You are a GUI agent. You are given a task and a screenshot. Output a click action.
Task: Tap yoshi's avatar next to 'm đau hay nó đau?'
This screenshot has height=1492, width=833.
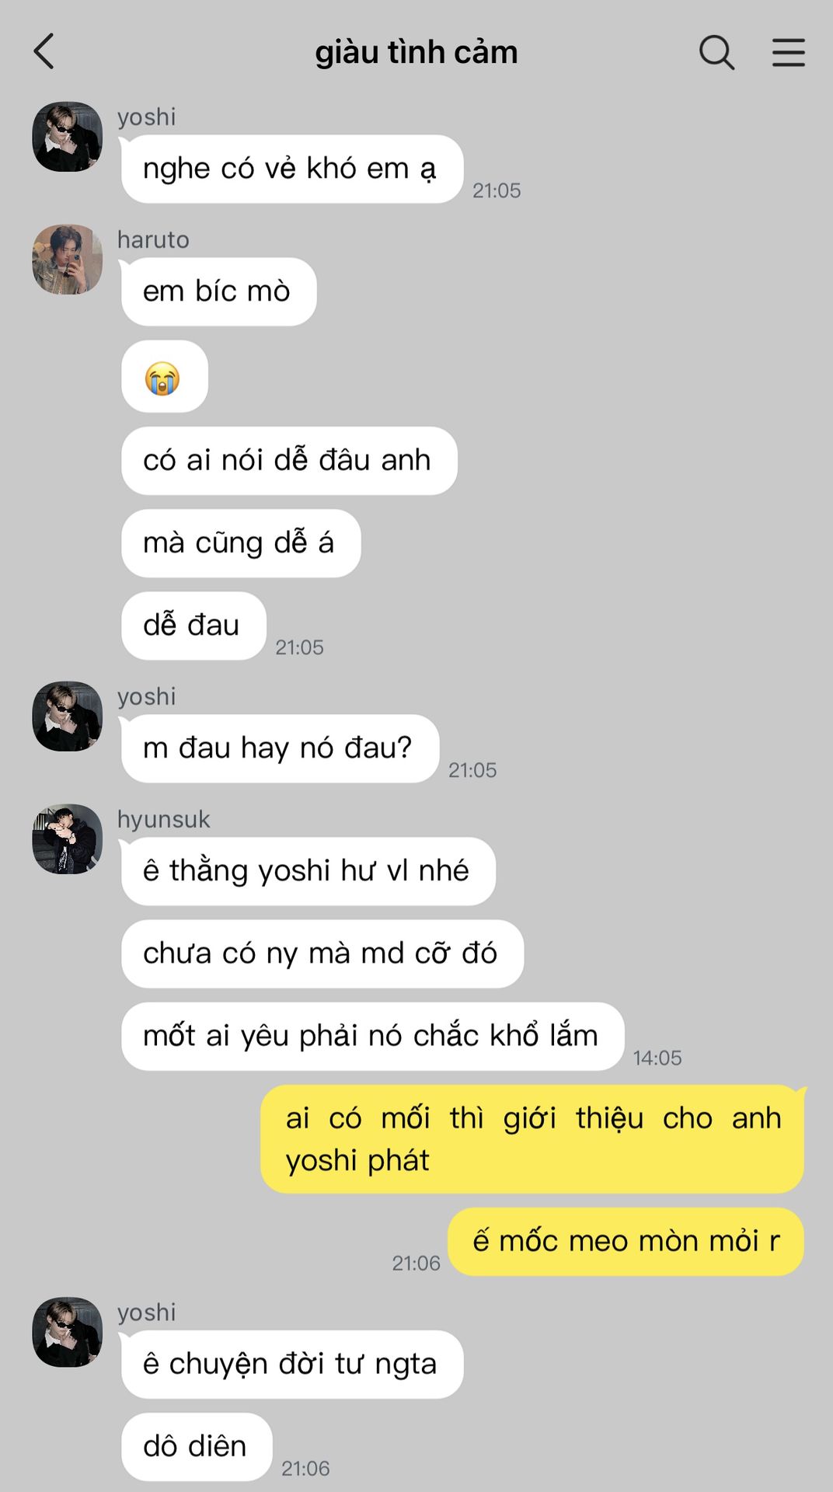click(x=67, y=716)
